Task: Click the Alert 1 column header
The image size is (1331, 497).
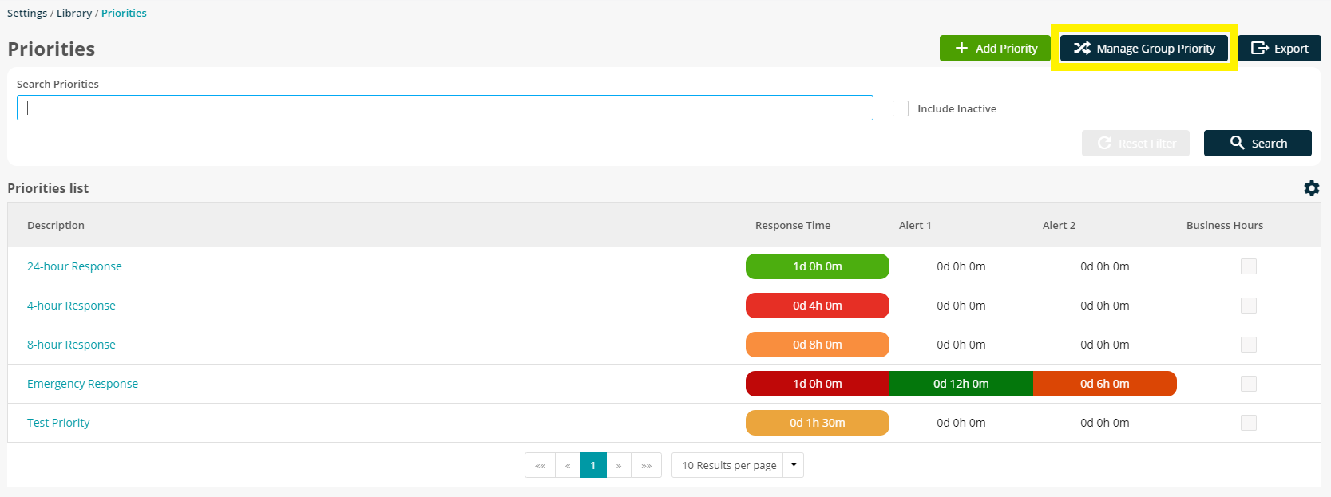Action: 915,225
